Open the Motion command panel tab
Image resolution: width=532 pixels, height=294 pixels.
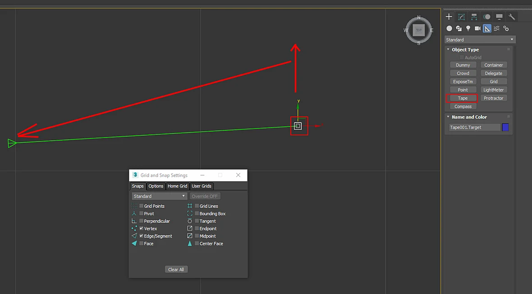click(486, 17)
